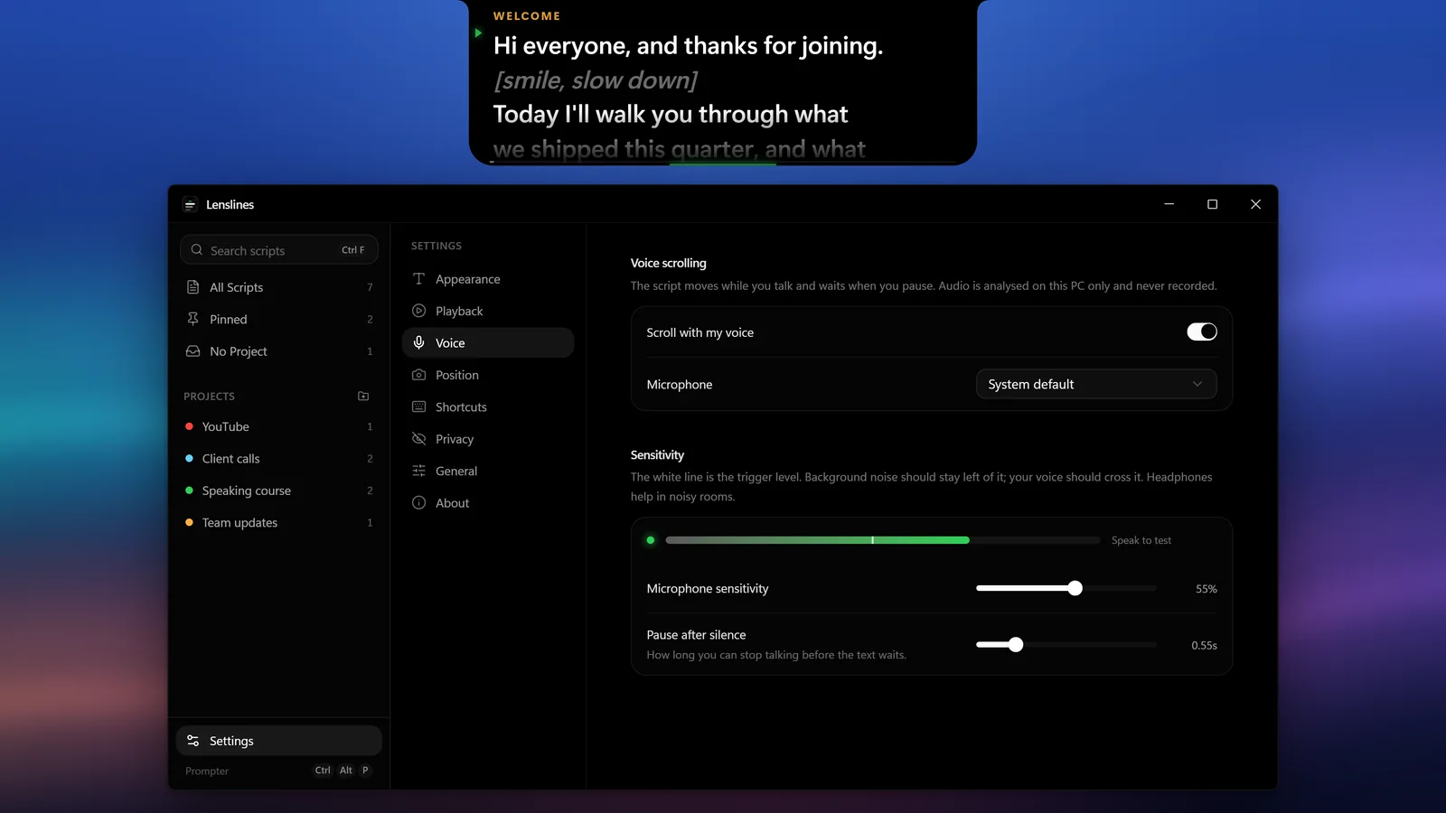Click the Prompter Ctrl Alt P shortcut

pos(342,771)
